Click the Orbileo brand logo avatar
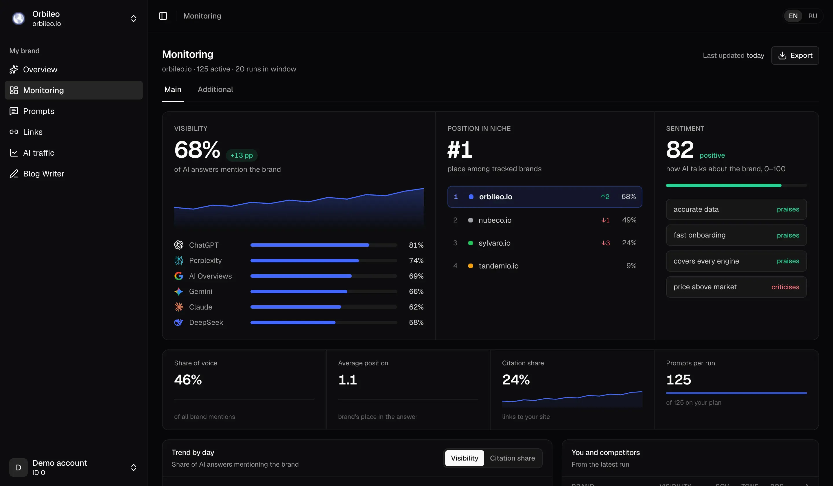Viewport: 833px width, 486px height. tap(19, 19)
